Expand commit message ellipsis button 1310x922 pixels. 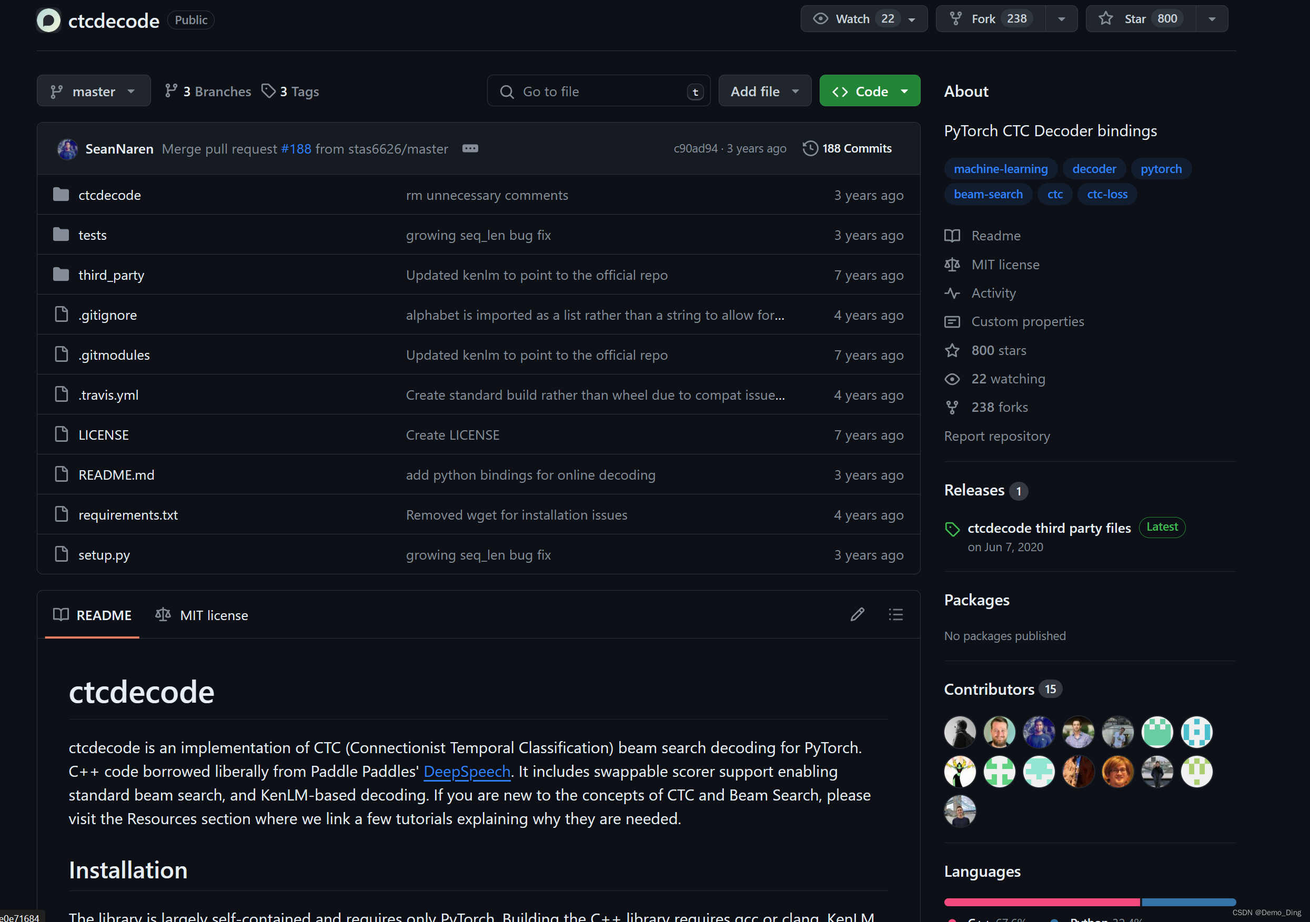point(470,148)
